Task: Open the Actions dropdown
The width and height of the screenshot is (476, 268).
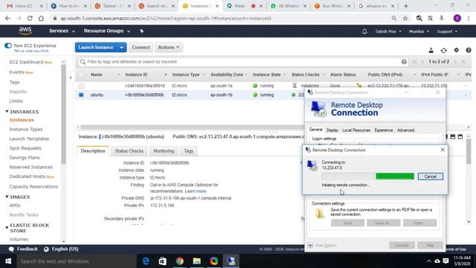Action: tap(169, 48)
